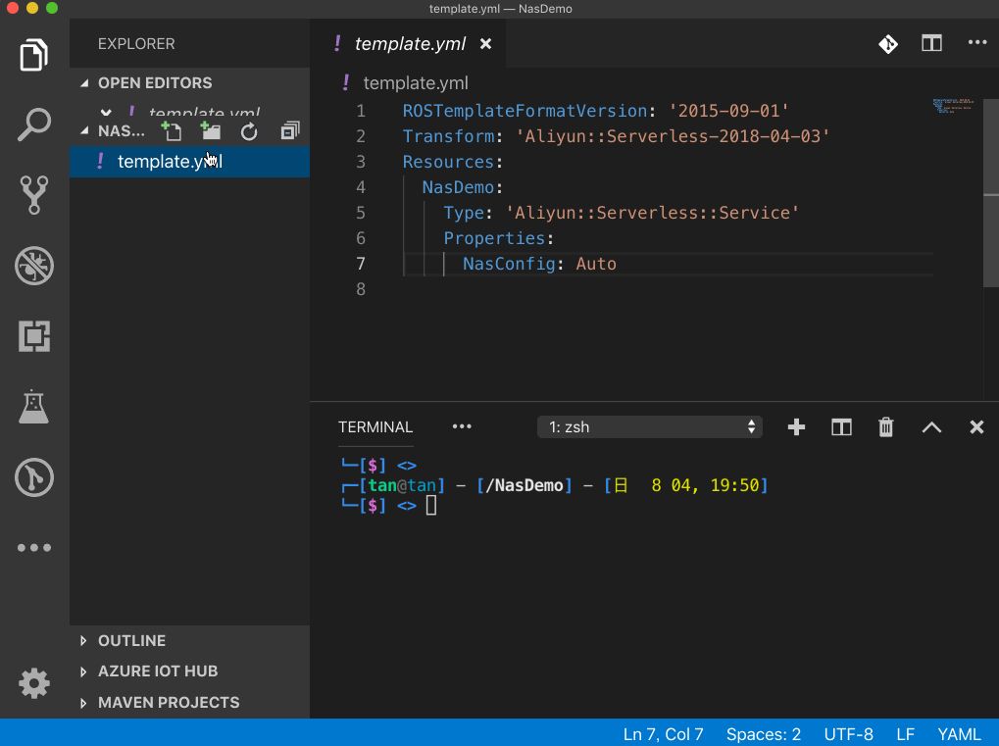Screen dimensions: 999x746
Task: Open the Debug view
Action: click(x=34, y=265)
